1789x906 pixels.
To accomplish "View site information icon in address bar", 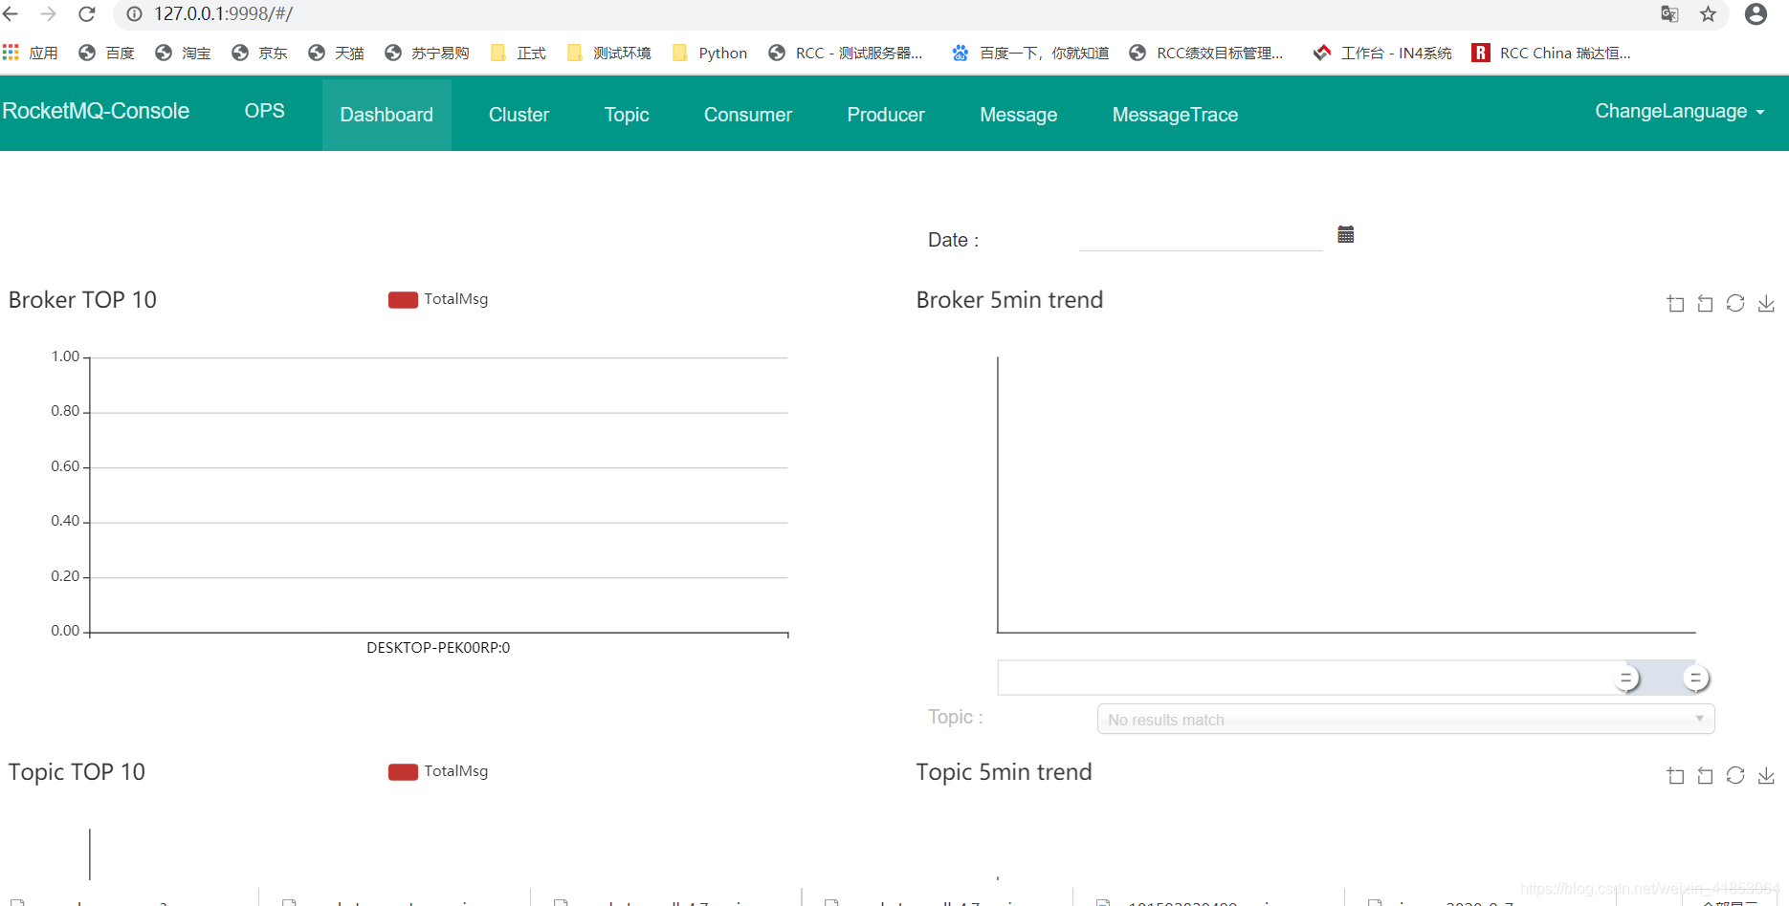I will point(134,13).
